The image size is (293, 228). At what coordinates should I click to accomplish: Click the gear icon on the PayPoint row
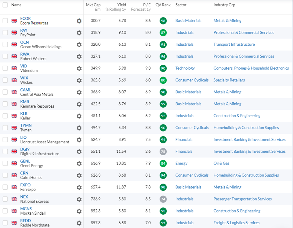coord(79,33)
